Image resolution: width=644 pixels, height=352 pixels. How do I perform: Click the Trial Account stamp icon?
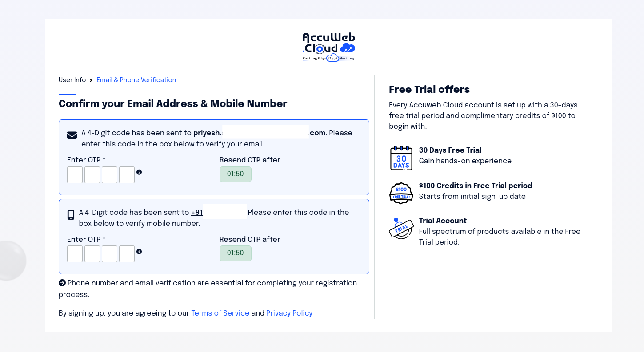point(401,229)
